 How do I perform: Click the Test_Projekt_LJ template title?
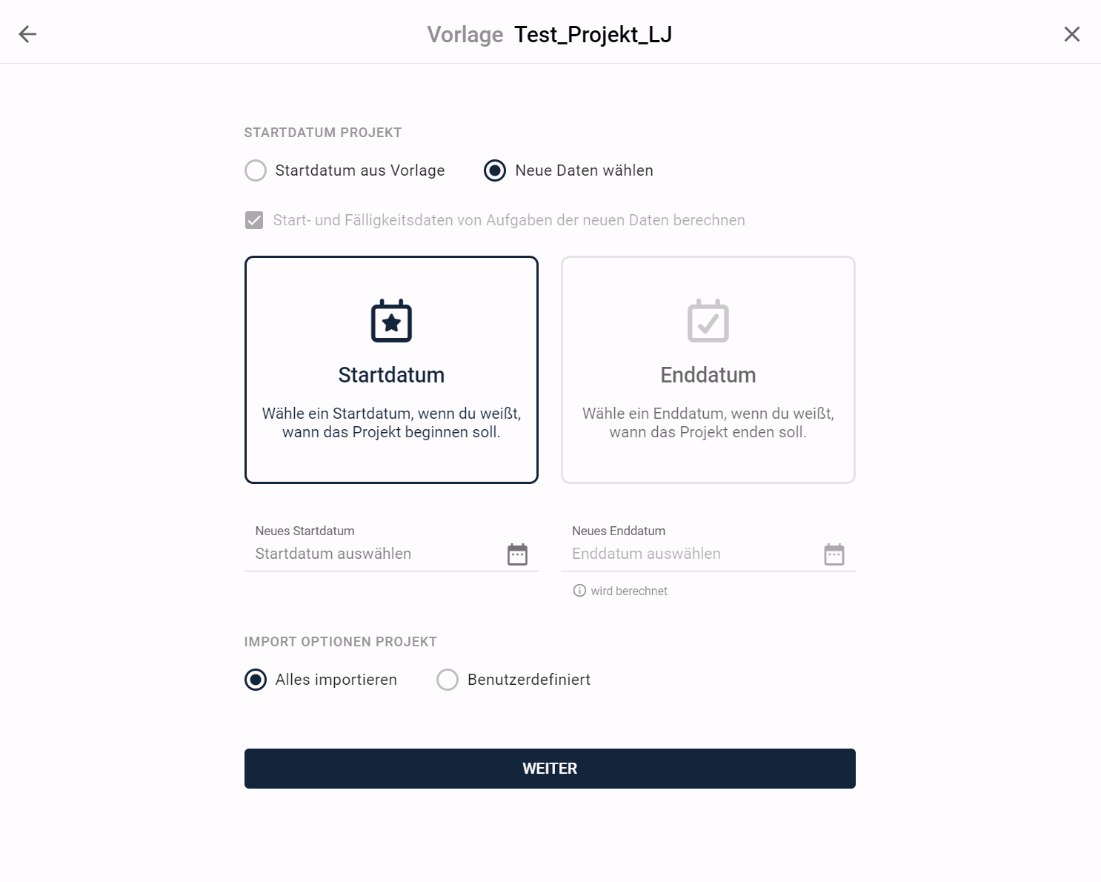[593, 35]
